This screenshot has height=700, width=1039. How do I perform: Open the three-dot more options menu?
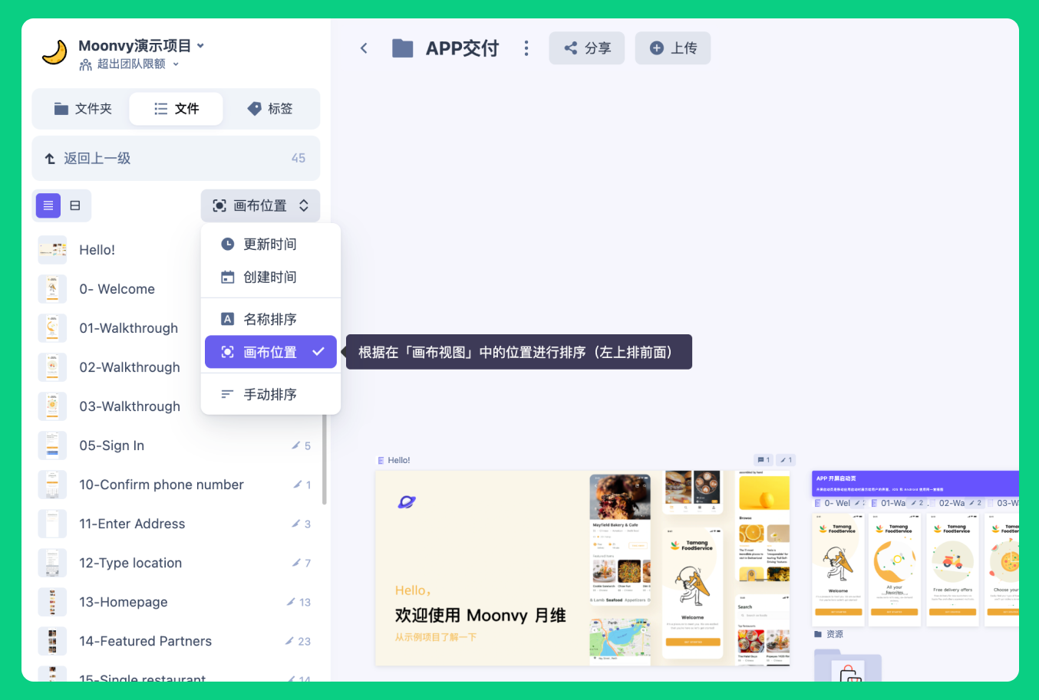click(526, 48)
